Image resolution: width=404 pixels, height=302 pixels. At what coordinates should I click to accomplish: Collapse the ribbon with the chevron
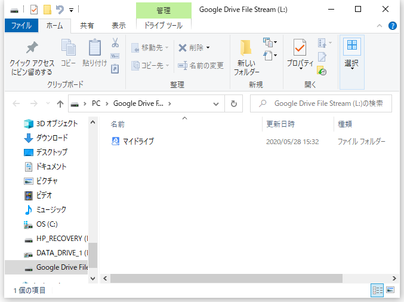click(380, 26)
